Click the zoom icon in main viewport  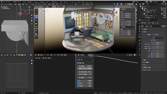(x=117, y=17)
